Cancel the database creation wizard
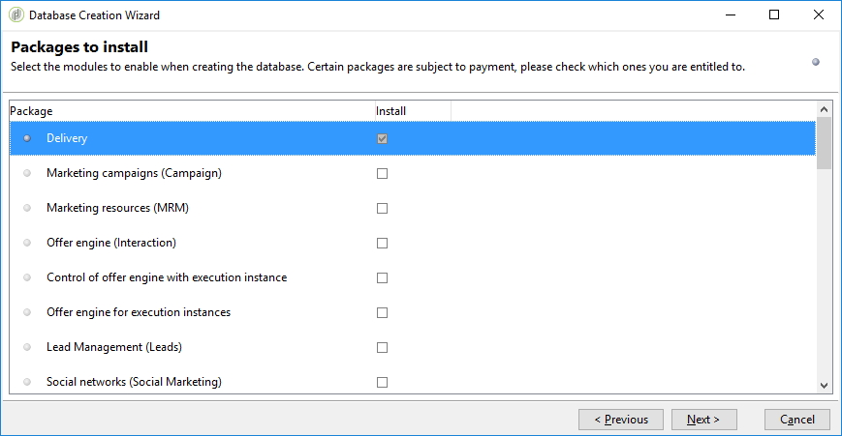This screenshot has width=842, height=436. [x=797, y=420]
